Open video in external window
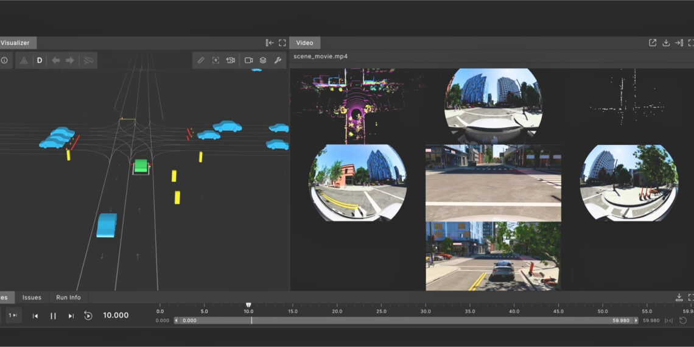This screenshot has height=347, width=694. (653, 43)
